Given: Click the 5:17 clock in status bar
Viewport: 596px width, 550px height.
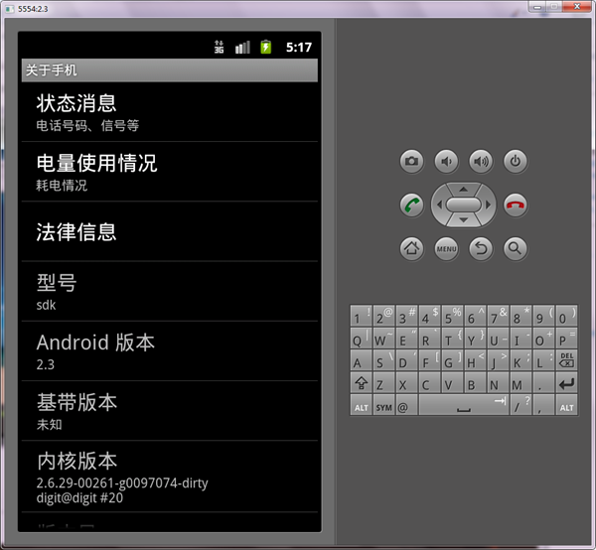Looking at the screenshot, I should [x=299, y=47].
